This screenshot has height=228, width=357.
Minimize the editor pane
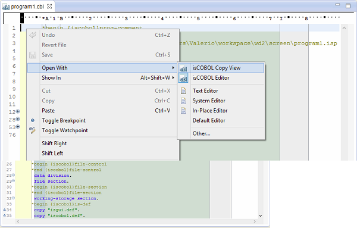pyautogui.click(x=337, y=5)
